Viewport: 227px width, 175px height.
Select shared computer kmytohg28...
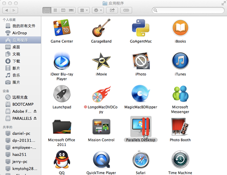coord(20,168)
